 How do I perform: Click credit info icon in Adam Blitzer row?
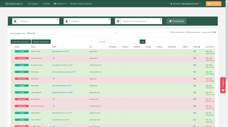[x=195, y=113]
